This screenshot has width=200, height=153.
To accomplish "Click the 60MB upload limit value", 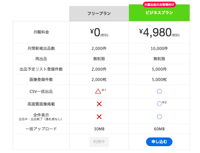I will pyautogui.click(x=159, y=129).
